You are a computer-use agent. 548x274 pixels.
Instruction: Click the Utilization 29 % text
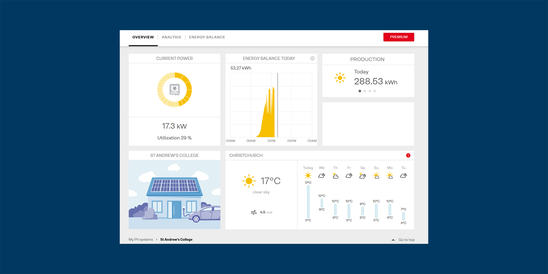(x=175, y=138)
